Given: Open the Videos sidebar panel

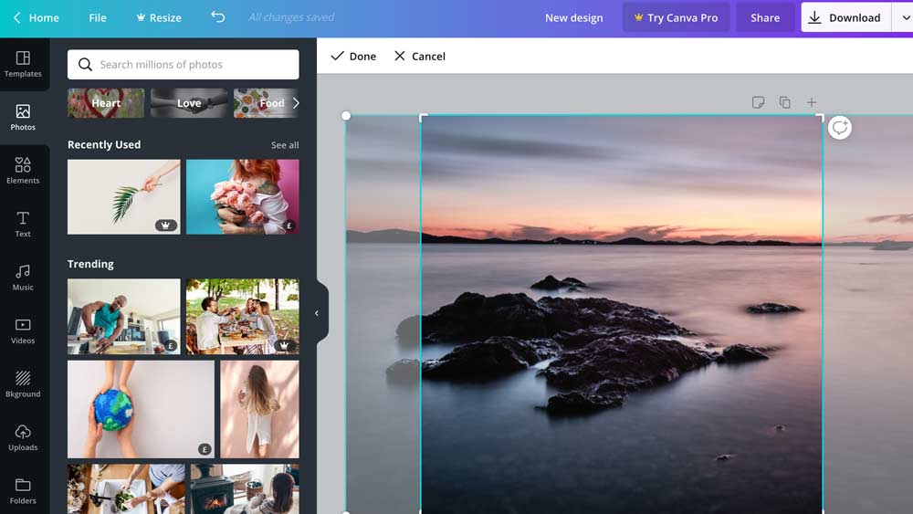Looking at the screenshot, I should (23, 330).
